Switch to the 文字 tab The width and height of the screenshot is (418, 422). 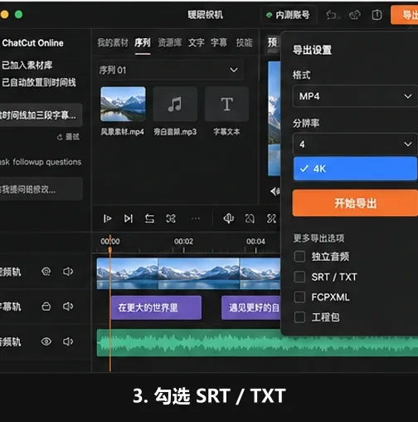pyautogui.click(x=197, y=42)
